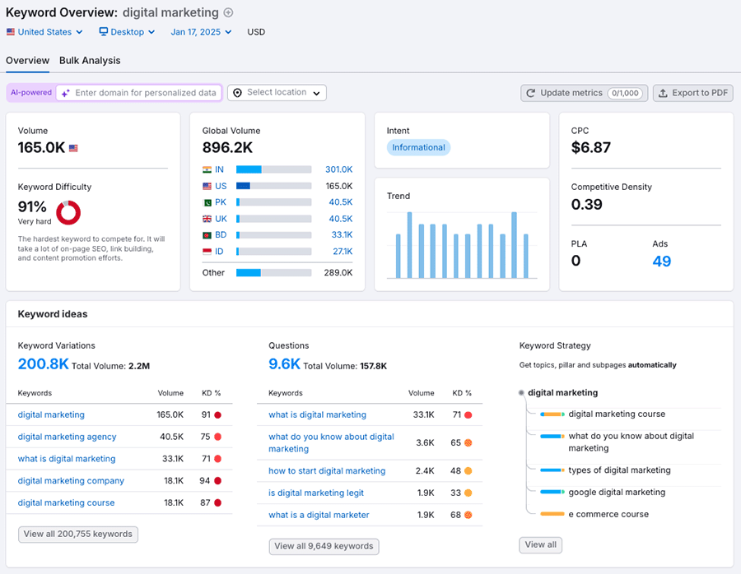Image resolution: width=741 pixels, height=574 pixels.
Task: Click the AI-powered label
Action: point(31,93)
